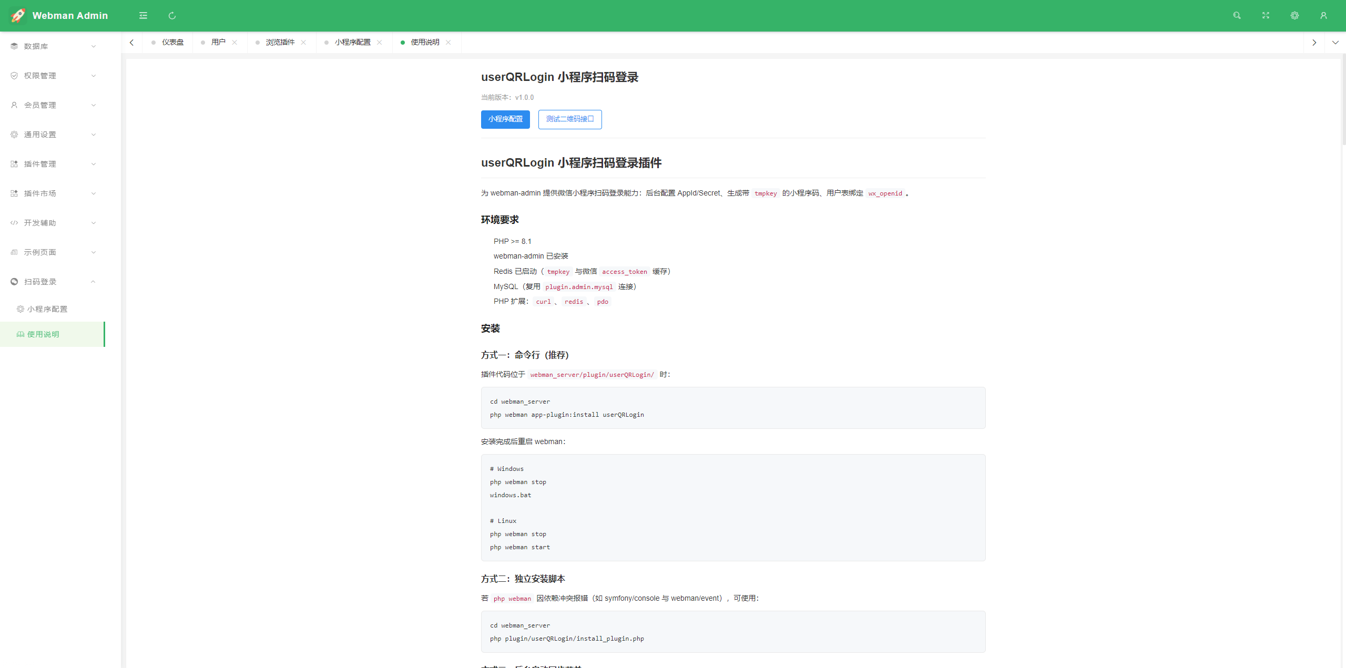1346x668 pixels.
Task: Click the code line 'windows.bat'
Action: point(511,495)
